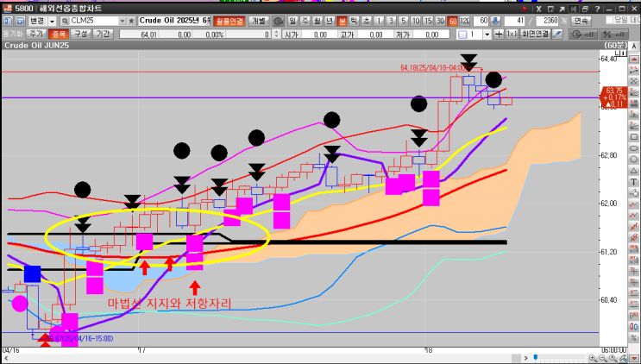The image size is (641, 364).
Task: Click the 화면연결 button
Action: click(535, 35)
